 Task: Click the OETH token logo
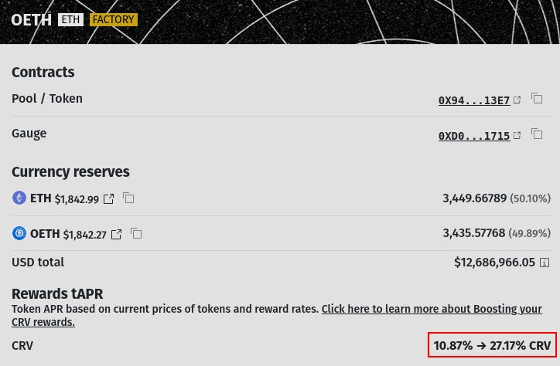coord(19,233)
